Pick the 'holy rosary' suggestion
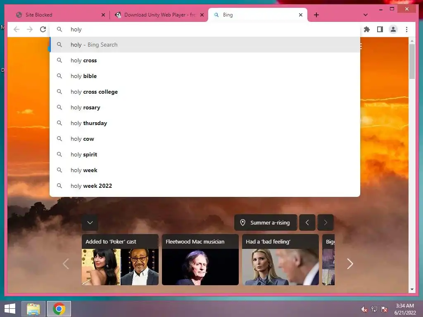The width and height of the screenshot is (423, 317). click(x=205, y=107)
